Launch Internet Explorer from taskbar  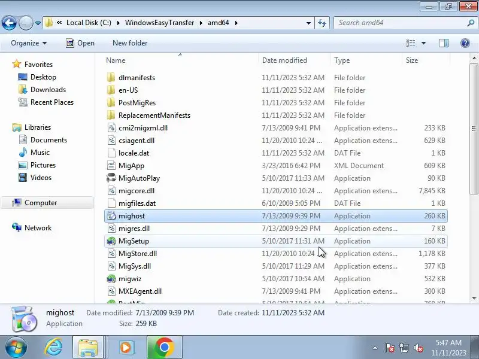coord(53,347)
